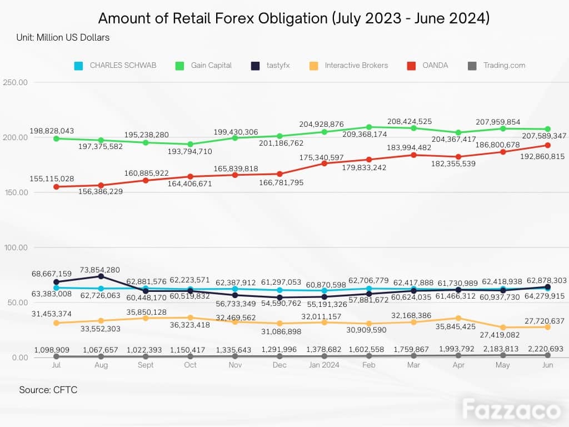Click the 1,098,909 data label
The image size is (569, 427).
(x=52, y=350)
